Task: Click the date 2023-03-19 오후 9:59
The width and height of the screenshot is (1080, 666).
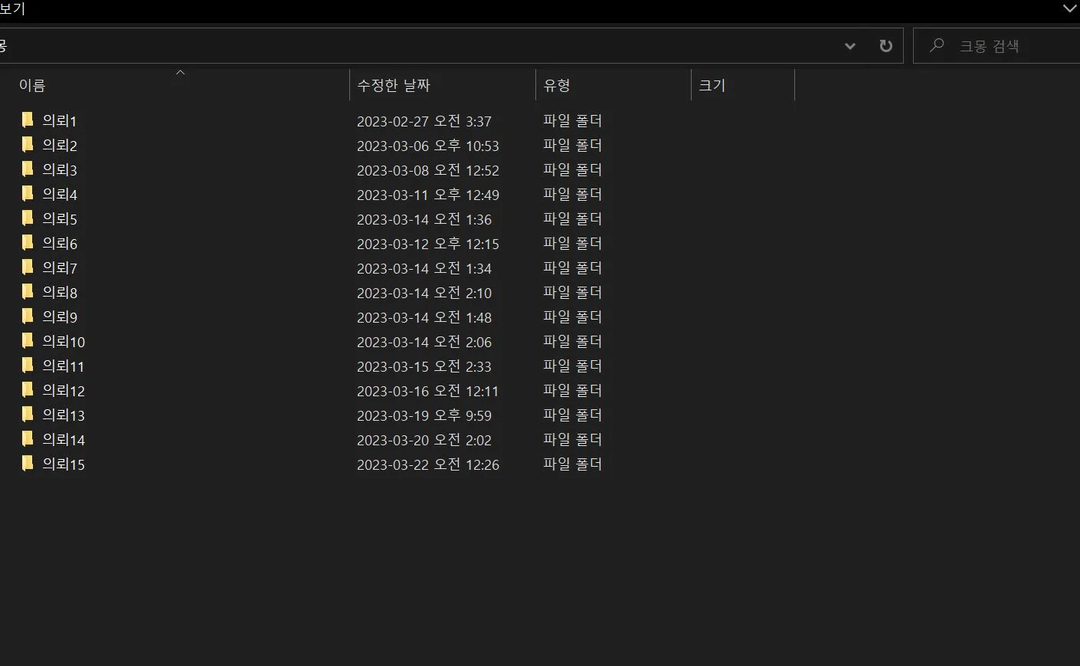Action: pos(424,415)
